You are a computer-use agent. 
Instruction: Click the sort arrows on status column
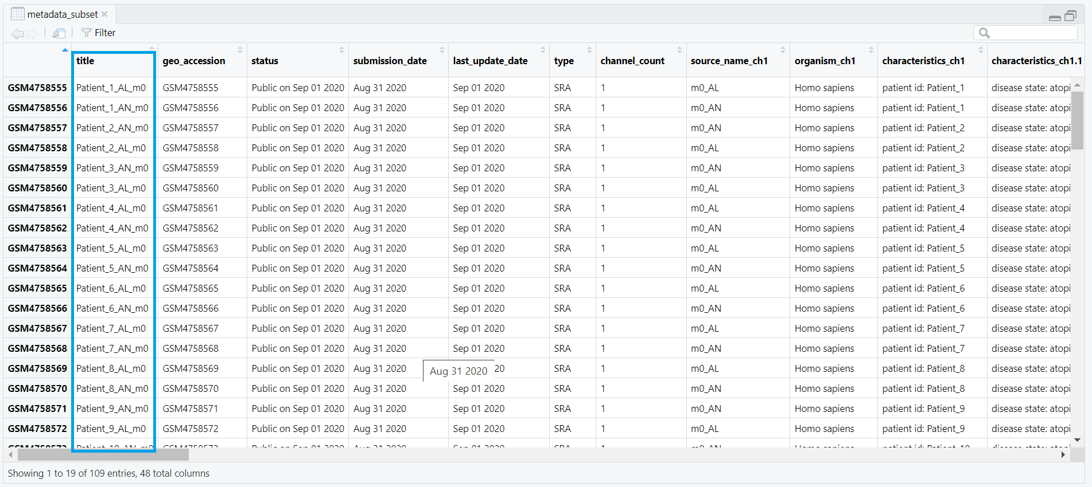(341, 50)
